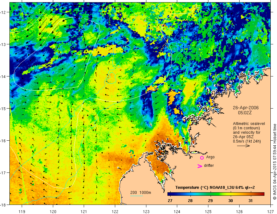Click the time label 05:02Z
This screenshot has width=277, height=214.
(x=245, y=112)
